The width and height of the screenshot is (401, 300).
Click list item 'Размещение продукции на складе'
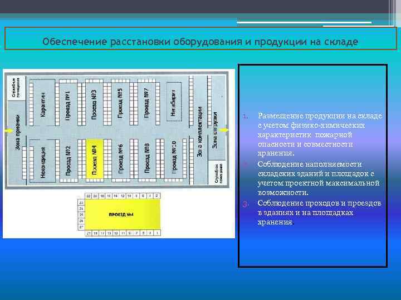(320, 134)
